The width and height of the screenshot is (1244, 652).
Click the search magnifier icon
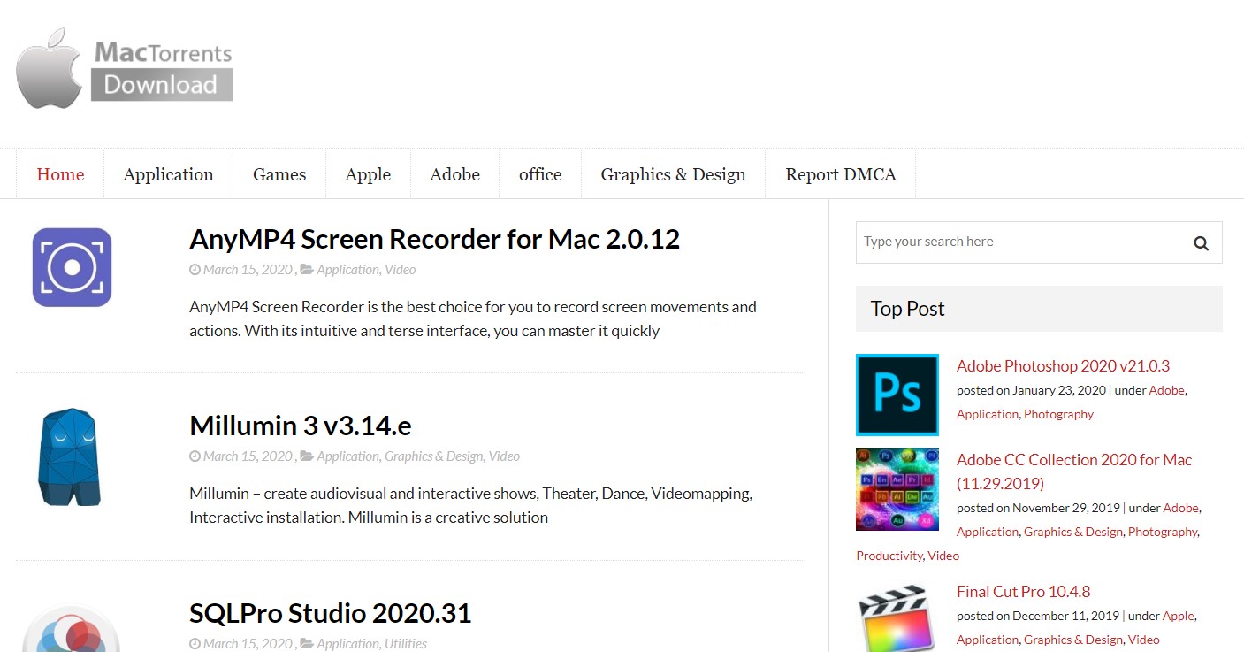click(x=1201, y=242)
